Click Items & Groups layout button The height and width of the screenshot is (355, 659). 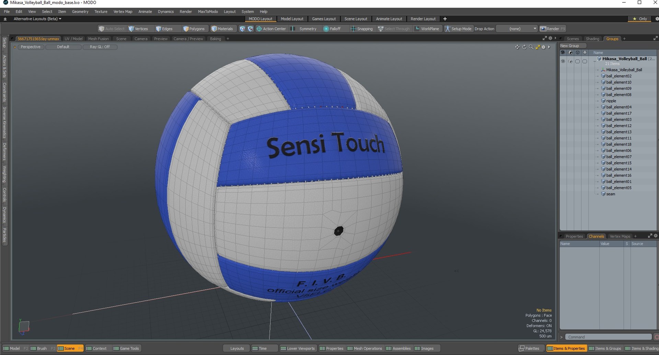[x=605, y=348]
